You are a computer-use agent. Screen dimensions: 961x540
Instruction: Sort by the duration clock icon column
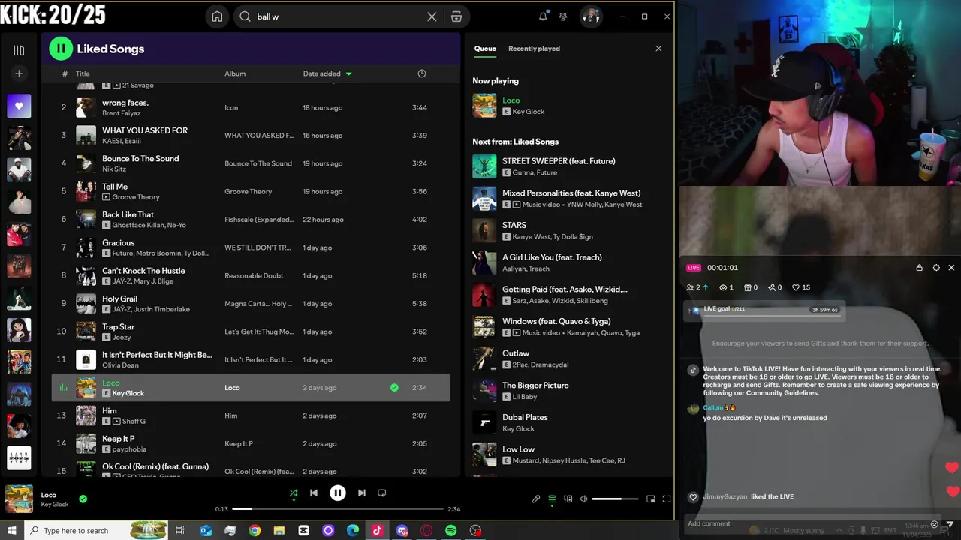click(422, 73)
